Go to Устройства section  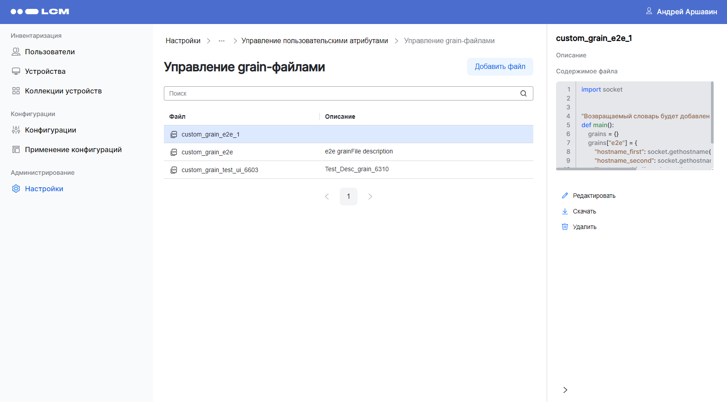point(45,72)
